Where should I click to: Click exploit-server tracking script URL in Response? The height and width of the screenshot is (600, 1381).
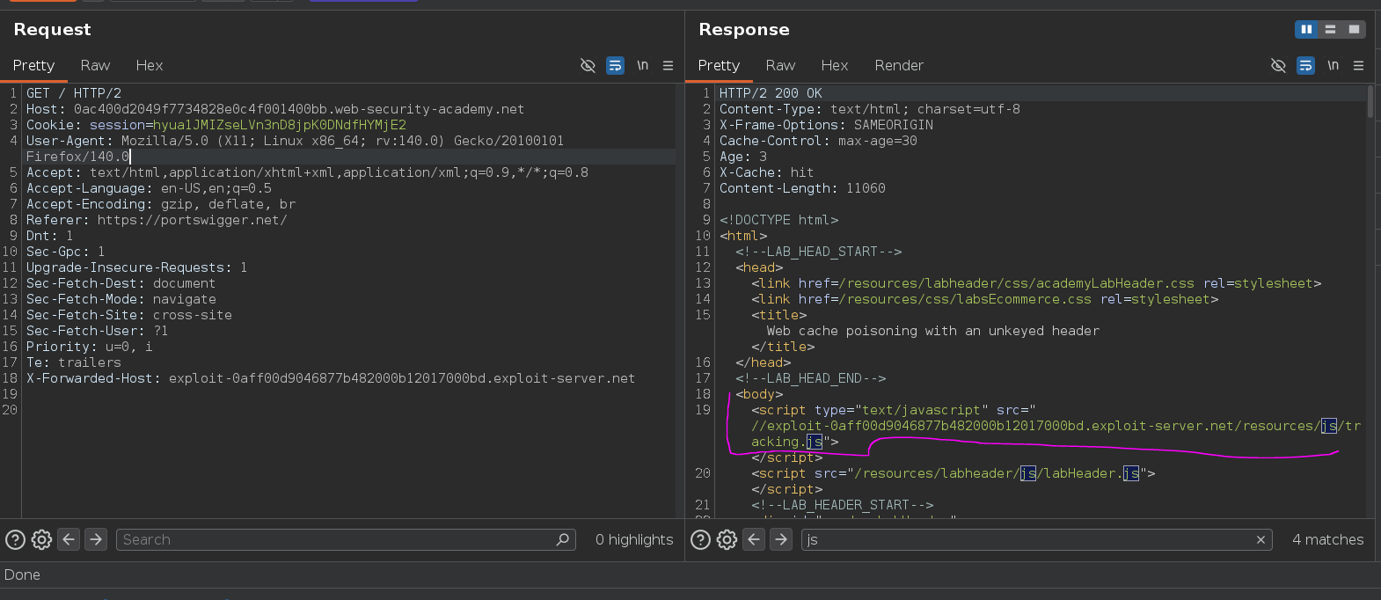tap(1056, 434)
